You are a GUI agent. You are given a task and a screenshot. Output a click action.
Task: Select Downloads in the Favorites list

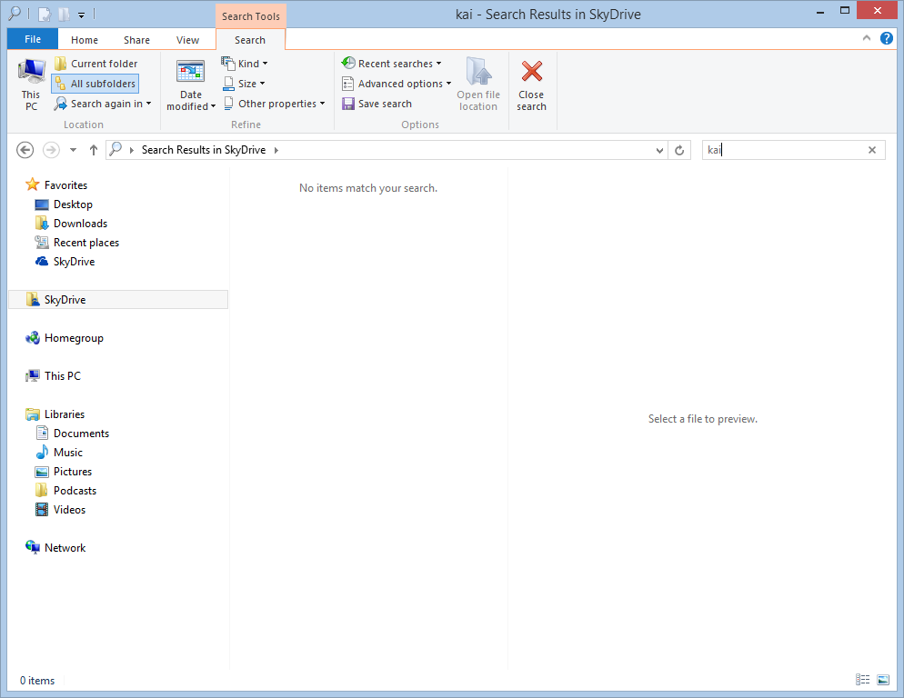click(x=80, y=224)
